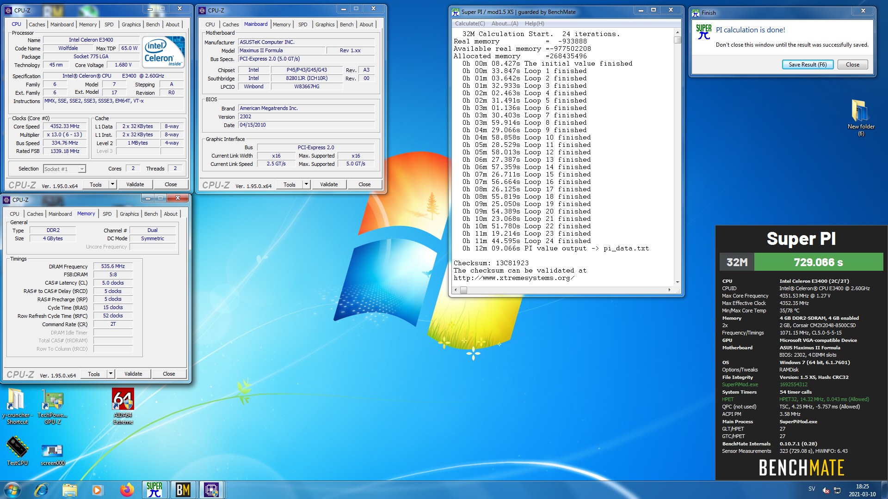Open Calculate(C) menu in Super PI
This screenshot has height=499, width=888.
470,24
